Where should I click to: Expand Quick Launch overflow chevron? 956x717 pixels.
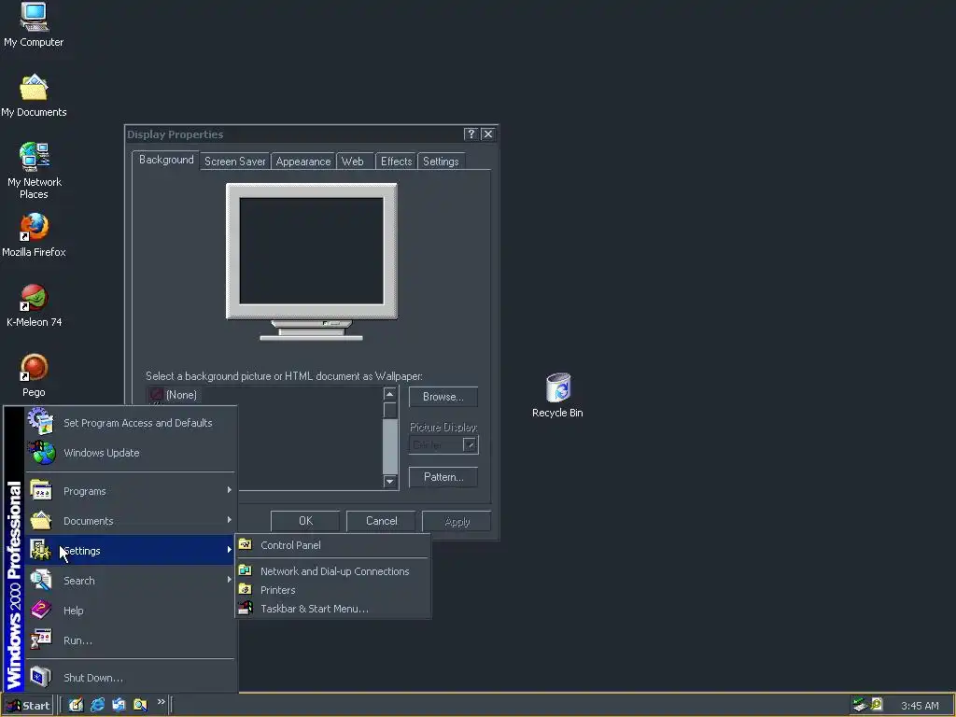coord(161,702)
